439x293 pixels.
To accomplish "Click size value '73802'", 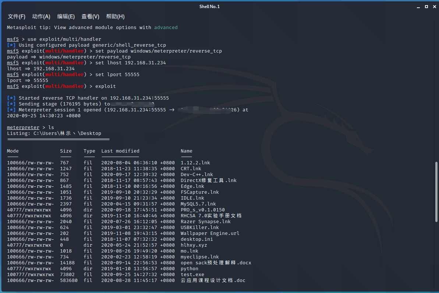I will coord(67,274).
